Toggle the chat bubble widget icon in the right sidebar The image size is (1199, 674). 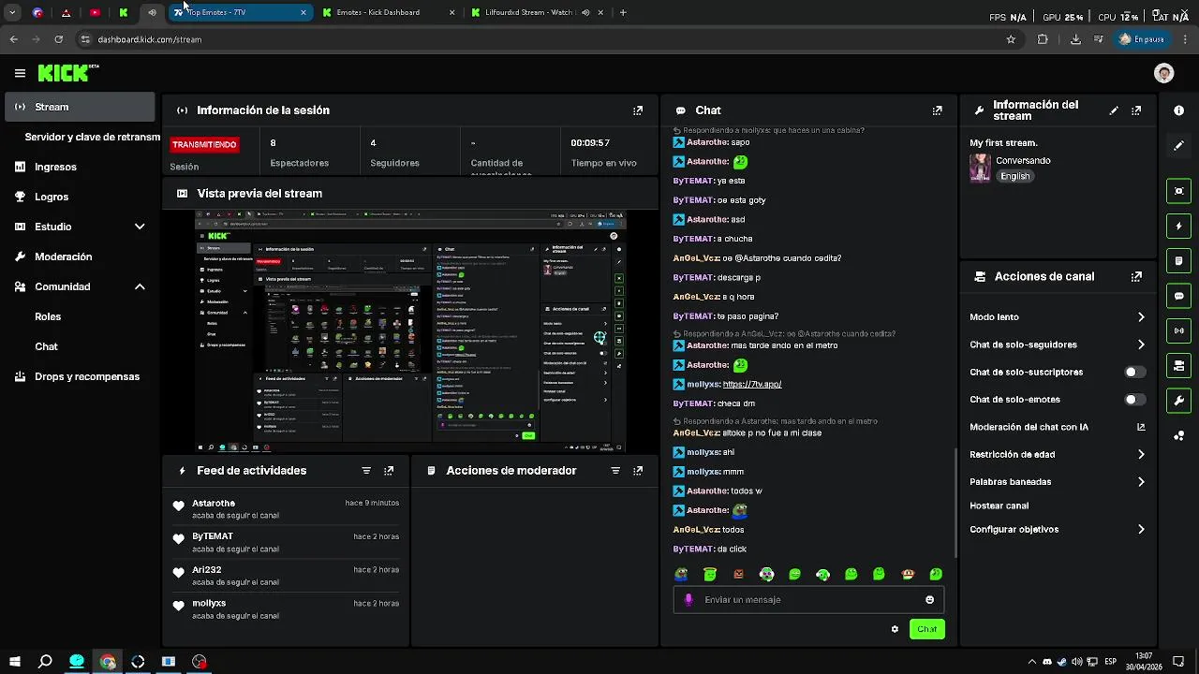click(1179, 296)
